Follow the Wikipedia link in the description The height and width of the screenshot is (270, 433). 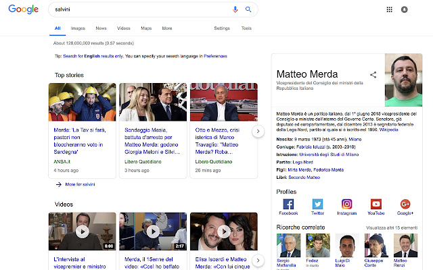(x=388, y=130)
